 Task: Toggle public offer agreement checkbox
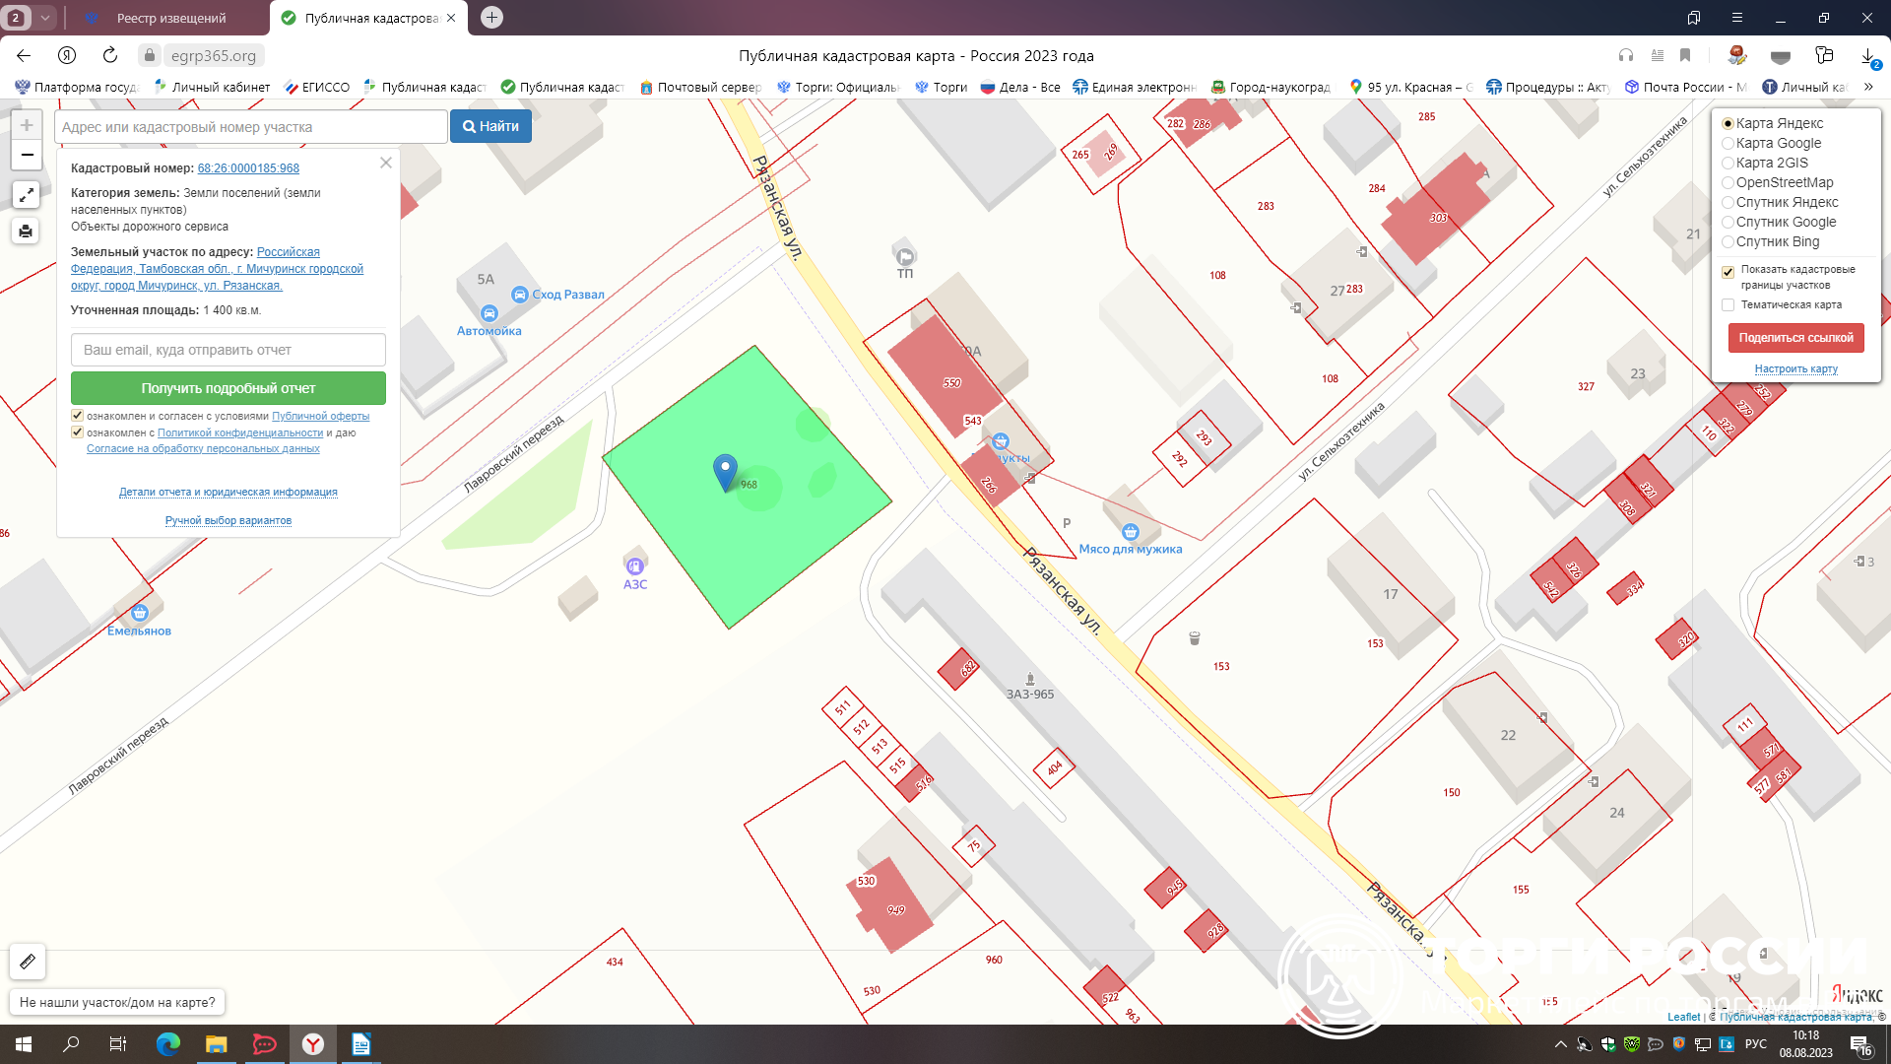click(77, 416)
